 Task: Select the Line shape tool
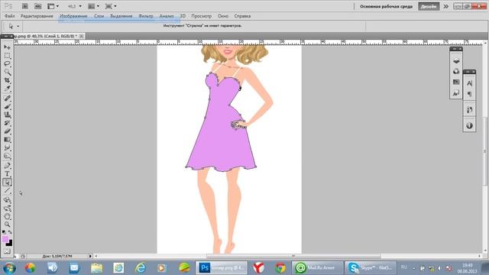click(7, 191)
